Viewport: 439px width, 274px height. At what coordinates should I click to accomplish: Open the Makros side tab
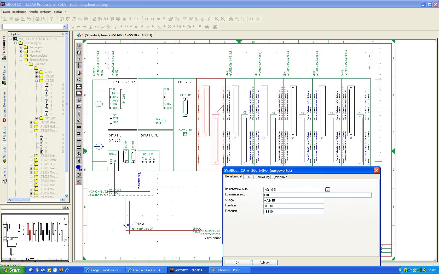point(4,134)
